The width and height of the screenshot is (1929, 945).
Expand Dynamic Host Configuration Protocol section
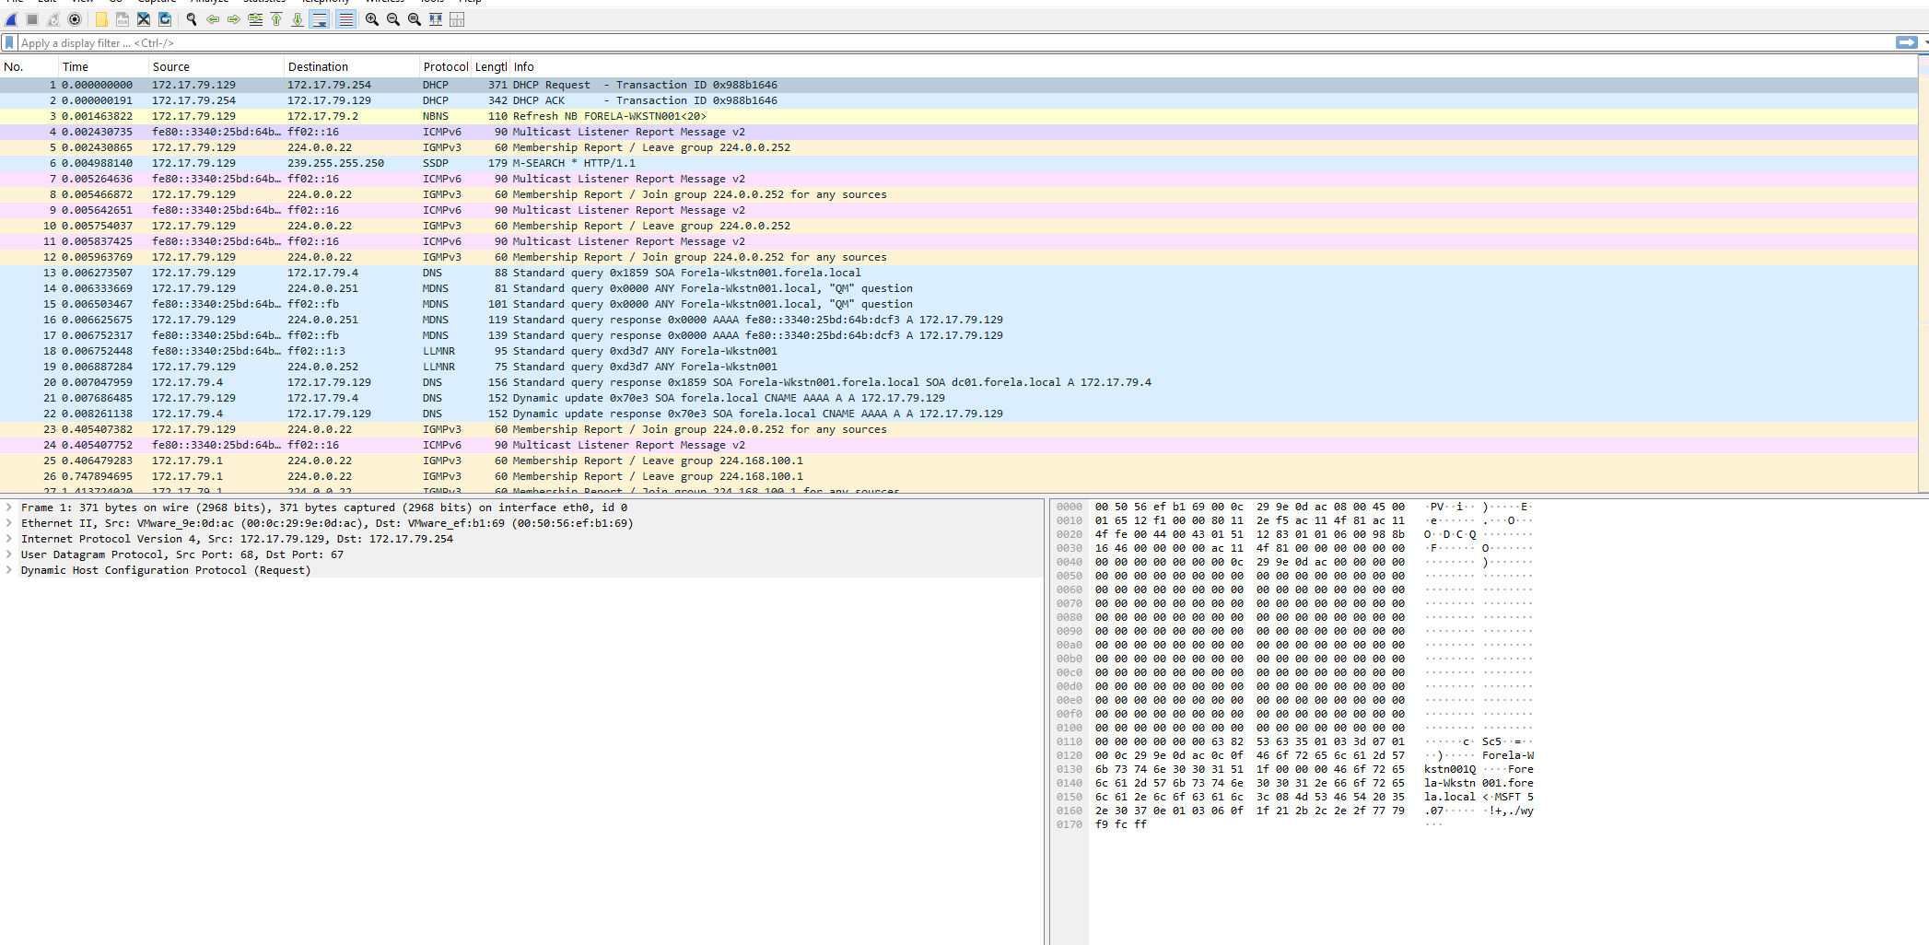[x=9, y=570]
